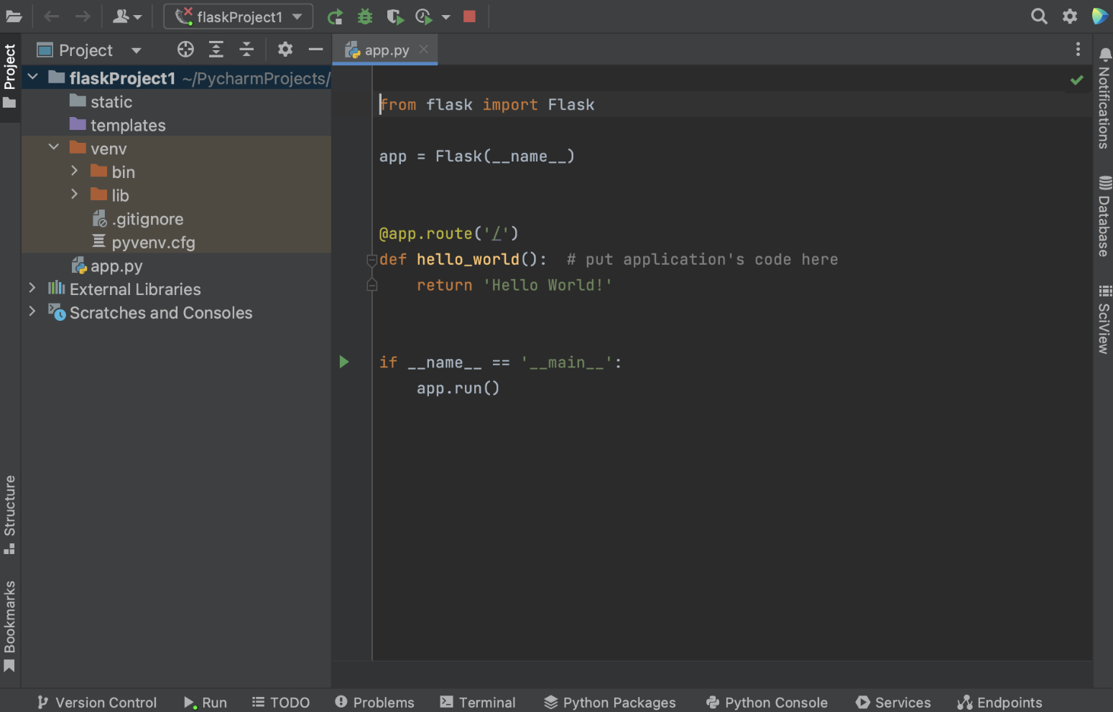Run with Coverage using the shield icon
The height and width of the screenshot is (712, 1113).
(394, 17)
